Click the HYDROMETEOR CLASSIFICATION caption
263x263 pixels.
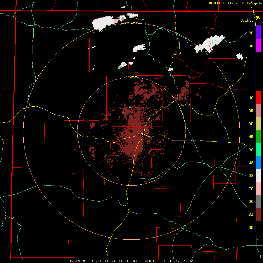(103, 261)
